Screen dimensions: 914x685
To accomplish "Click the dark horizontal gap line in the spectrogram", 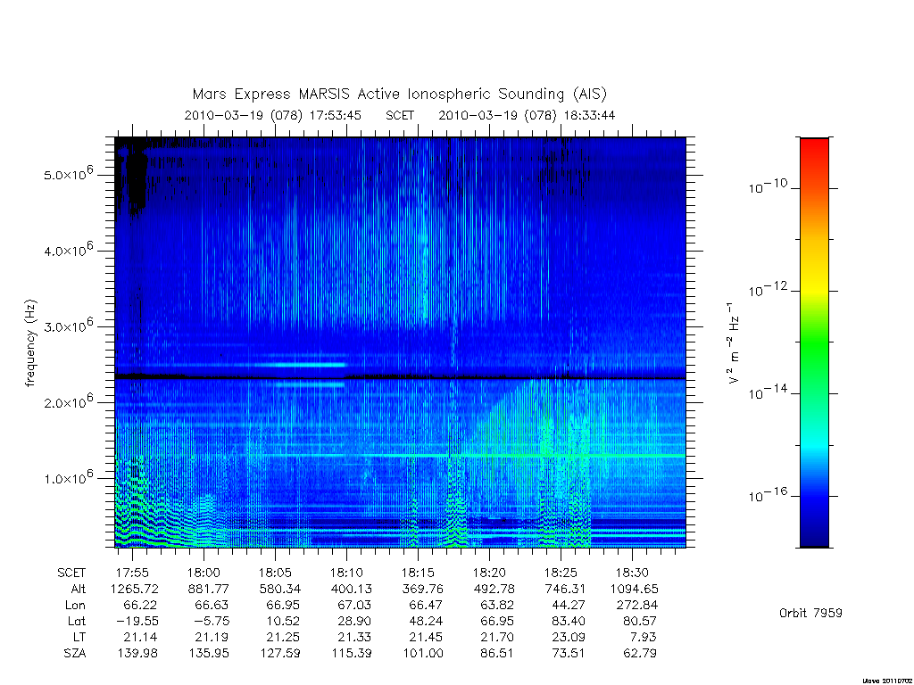I will click(x=400, y=377).
